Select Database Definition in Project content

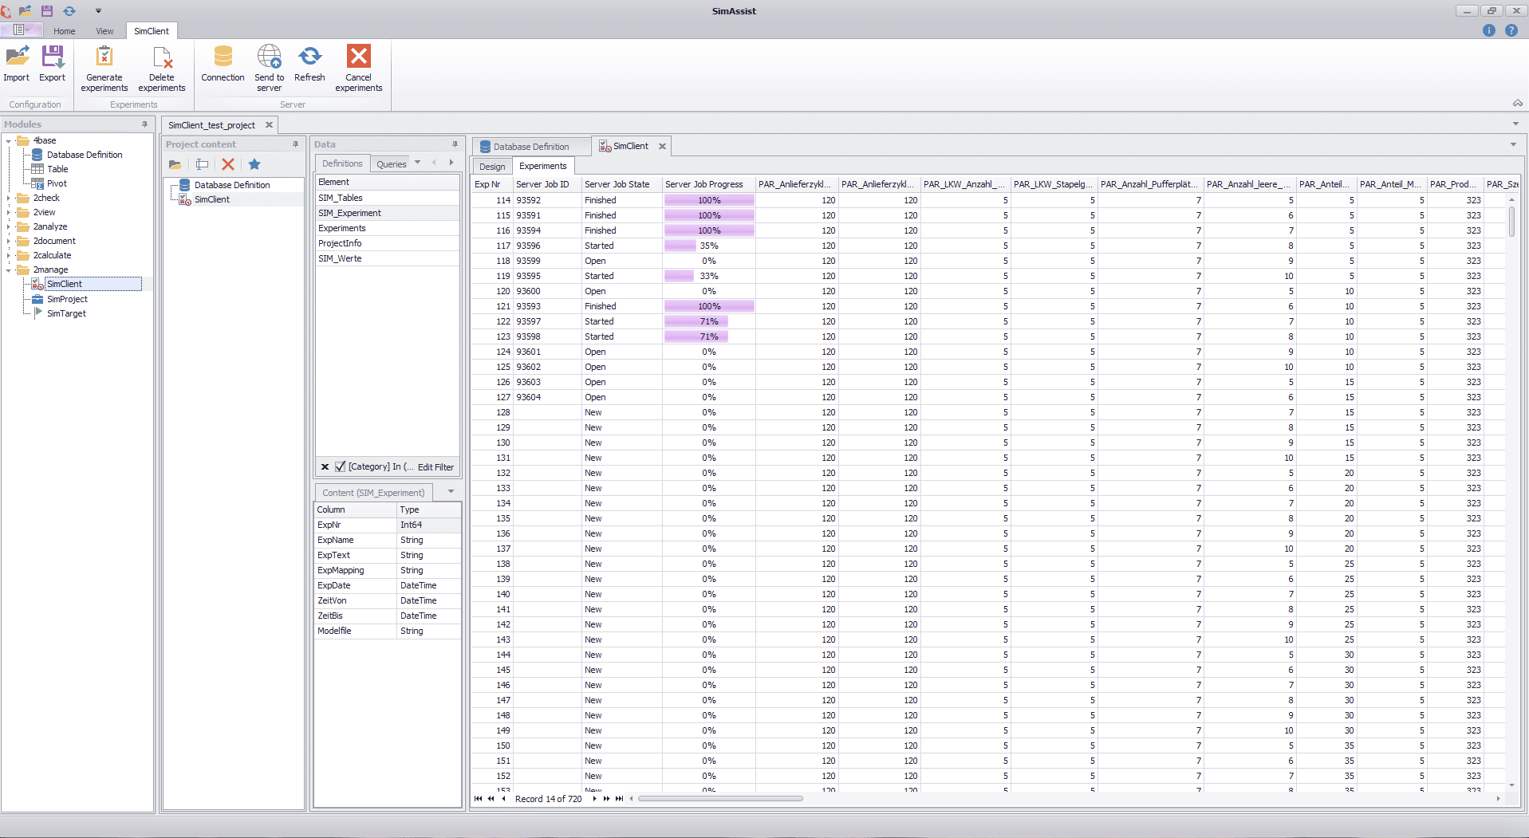[x=232, y=185]
